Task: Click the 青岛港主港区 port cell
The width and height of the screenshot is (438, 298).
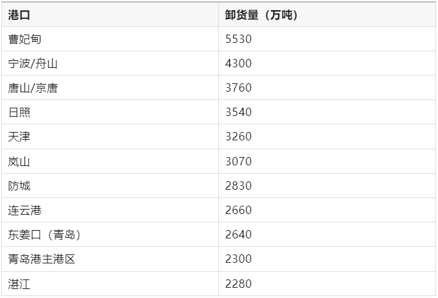Action: click(x=110, y=259)
